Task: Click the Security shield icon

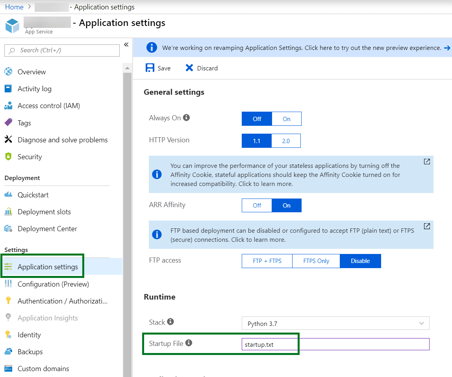Action: [x=8, y=156]
